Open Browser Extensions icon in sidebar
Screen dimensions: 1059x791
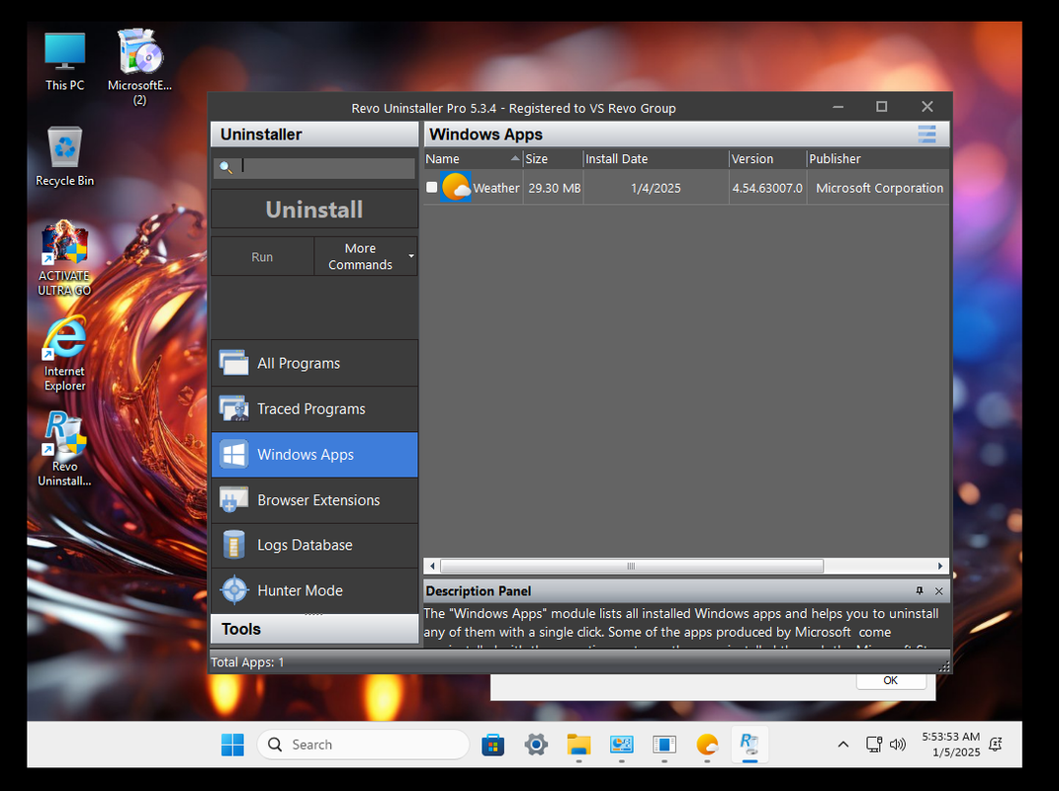click(233, 500)
